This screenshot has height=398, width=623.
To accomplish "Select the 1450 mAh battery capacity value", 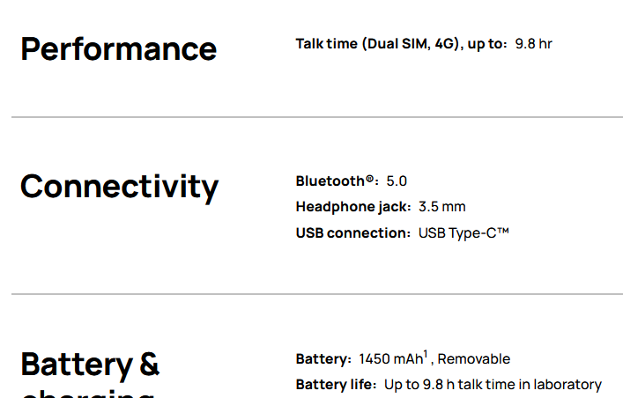I will click(390, 358).
